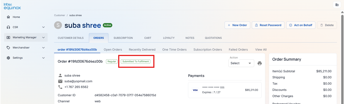Go to Customer breadcrumb link
The width and height of the screenshot is (344, 104).
point(60,15)
